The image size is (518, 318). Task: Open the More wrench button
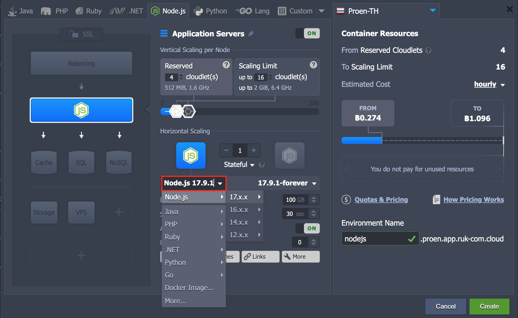point(301,257)
